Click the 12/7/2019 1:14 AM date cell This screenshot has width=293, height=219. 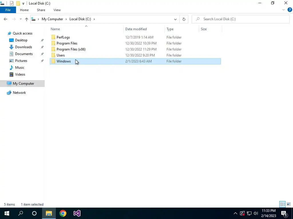139,37
